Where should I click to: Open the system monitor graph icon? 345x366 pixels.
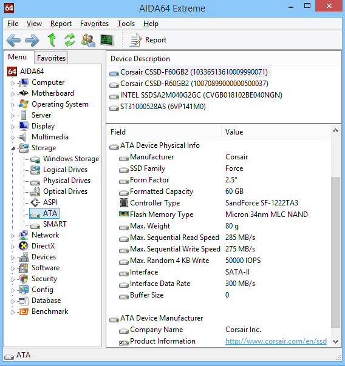[107, 40]
